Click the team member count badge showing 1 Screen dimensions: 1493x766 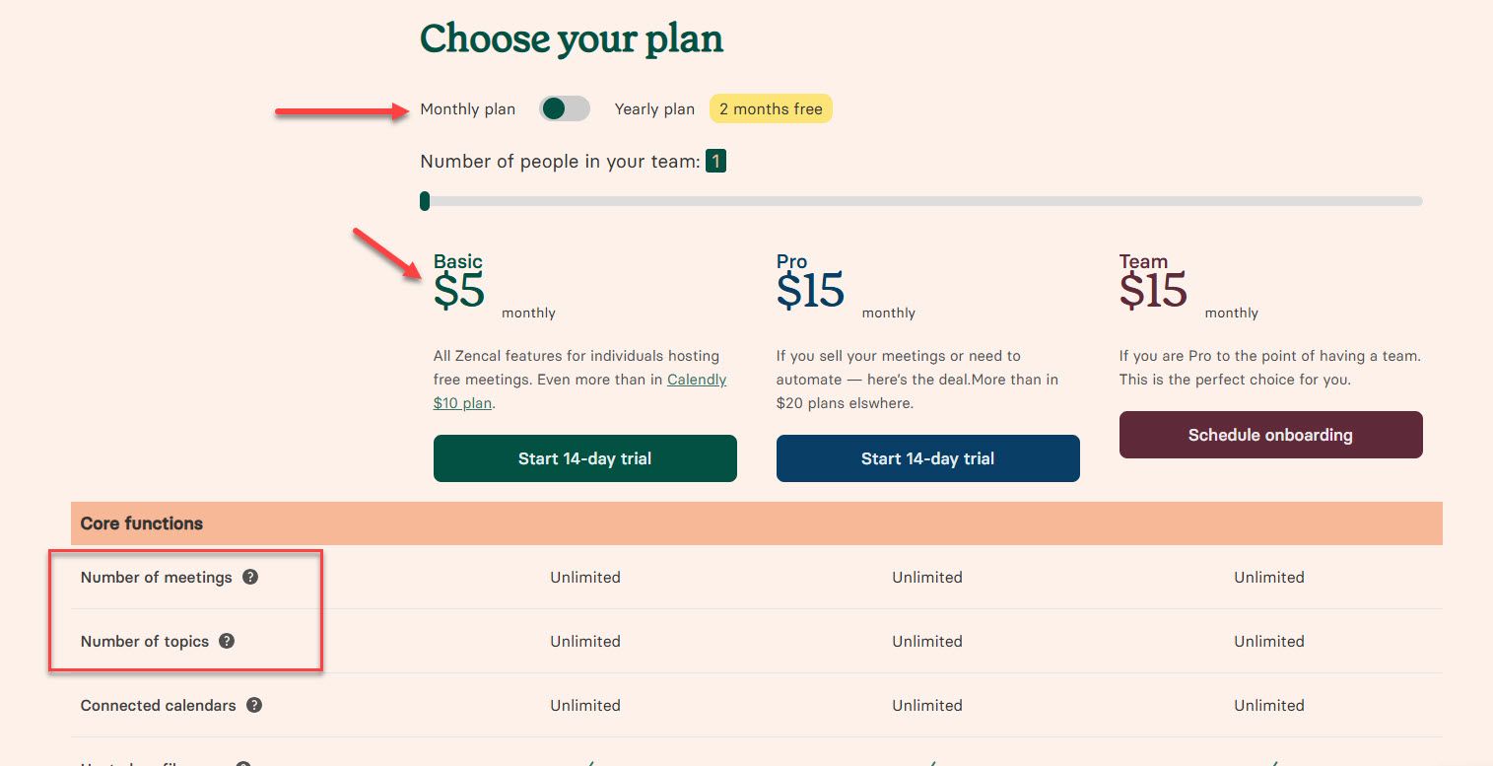point(716,160)
